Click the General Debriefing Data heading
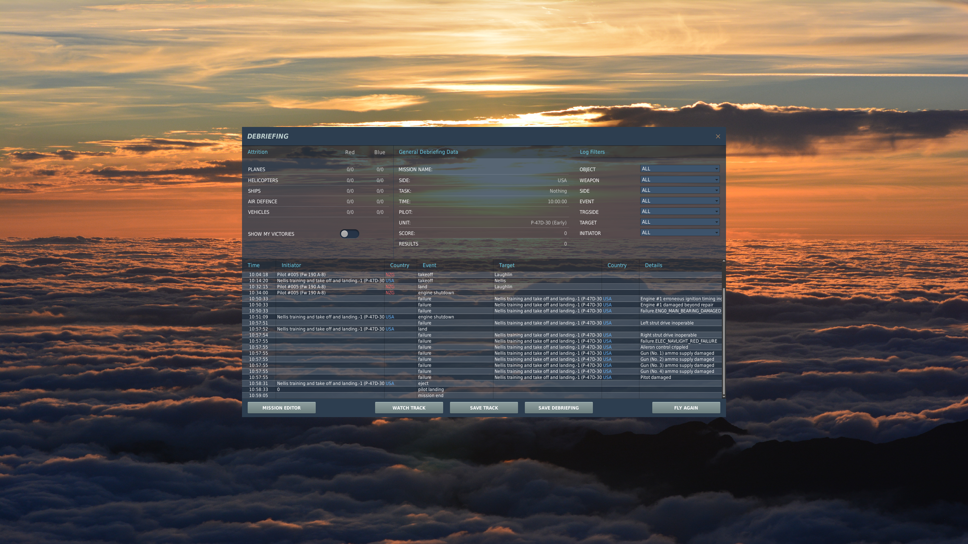This screenshot has height=544, width=968. pyautogui.click(x=428, y=152)
